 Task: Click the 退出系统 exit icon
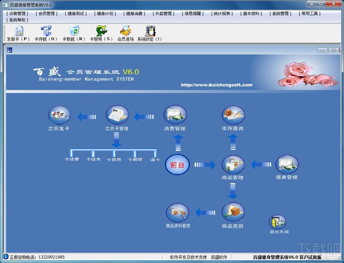click(x=278, y=223)
